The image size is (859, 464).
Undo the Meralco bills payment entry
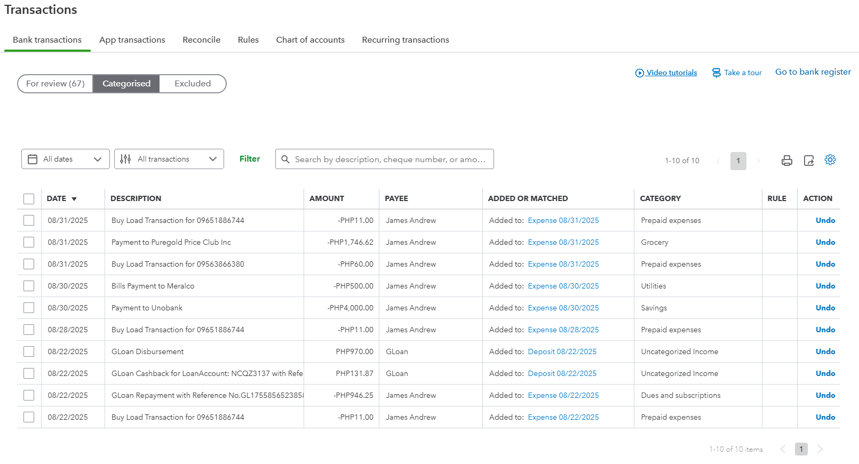pos(825,286)
